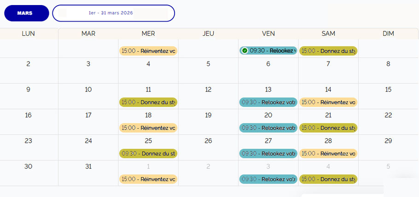Select the 09:30 Relookez event on March 20

[x=268, y=128]
